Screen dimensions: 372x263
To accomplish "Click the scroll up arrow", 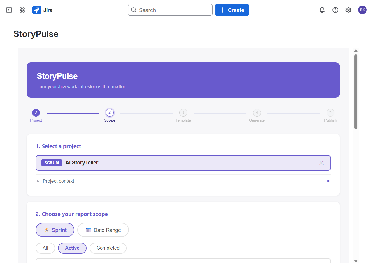I will click(x=356, y=51).
